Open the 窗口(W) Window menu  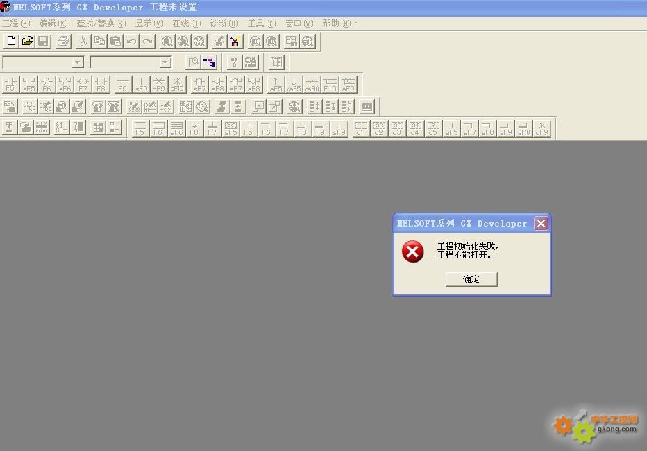299,24
